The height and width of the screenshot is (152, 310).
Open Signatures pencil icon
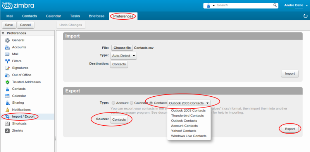[7, 68]
